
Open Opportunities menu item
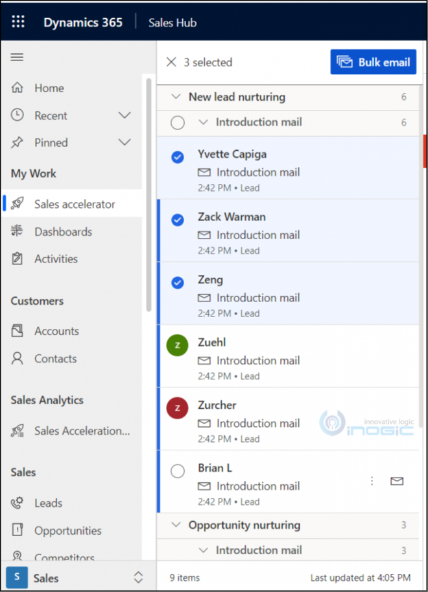point(71,530)
